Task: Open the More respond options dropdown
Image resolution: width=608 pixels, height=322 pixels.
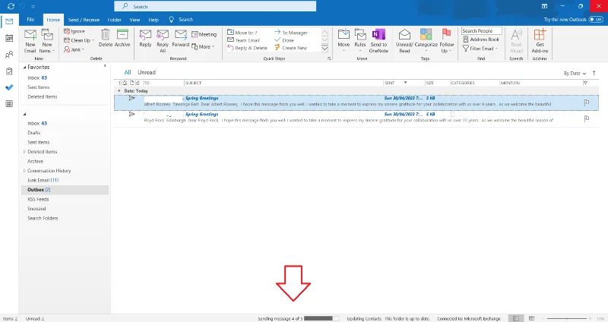Action: pyautogui.click(x=203, y=46)
